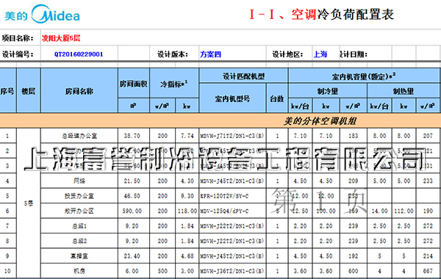Select the cooling index value 500
The width and height of the screenshot is (441, 279).
click(162, 271)
